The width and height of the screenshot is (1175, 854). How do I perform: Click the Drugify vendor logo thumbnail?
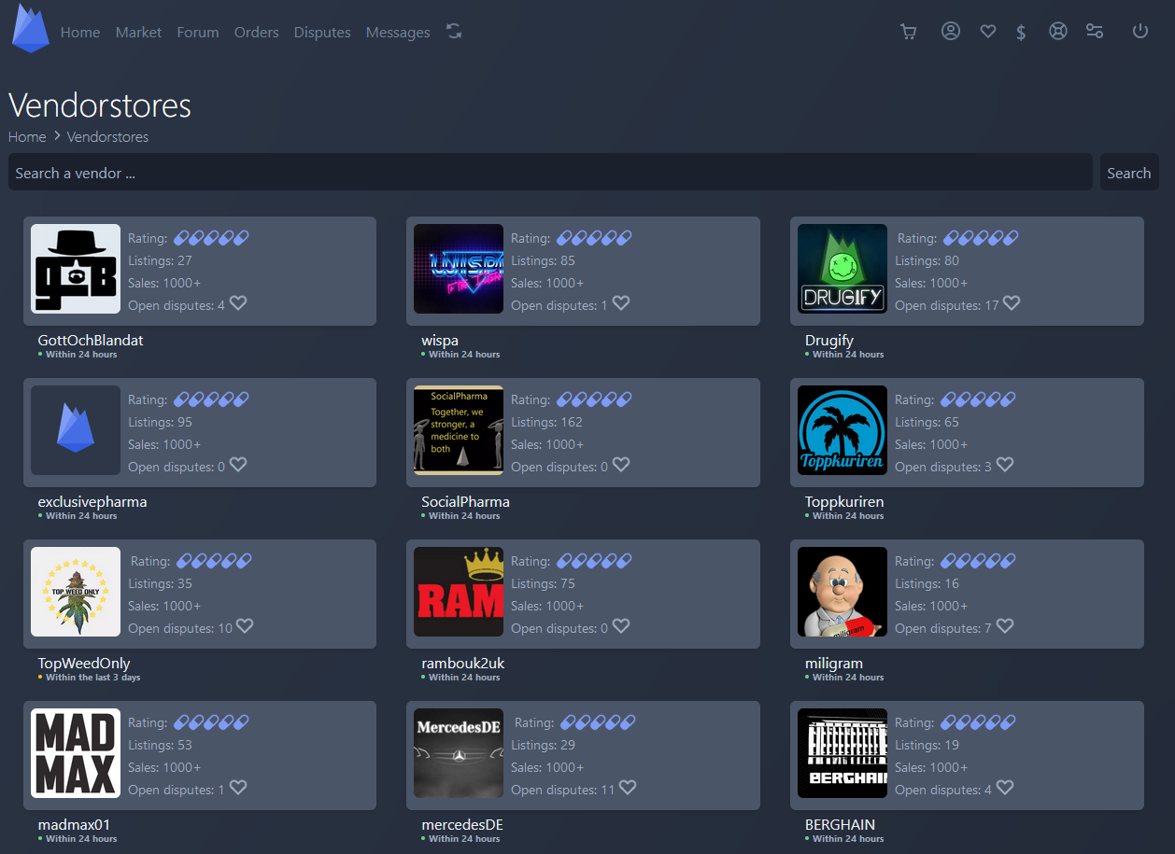point(842,269)
